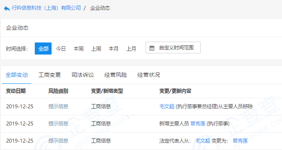This screenshot has width=282, height=150.
Task: Open 毛文超 link in 从主要人员移除 row
Action: [167, 106]
